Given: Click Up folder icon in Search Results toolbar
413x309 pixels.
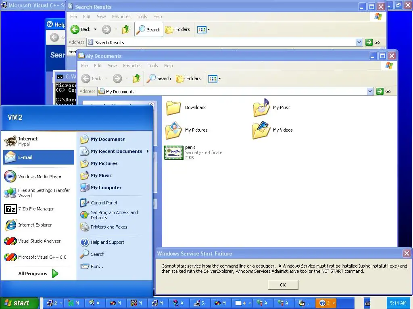Looking at the screenshot, I should [126, 29].
